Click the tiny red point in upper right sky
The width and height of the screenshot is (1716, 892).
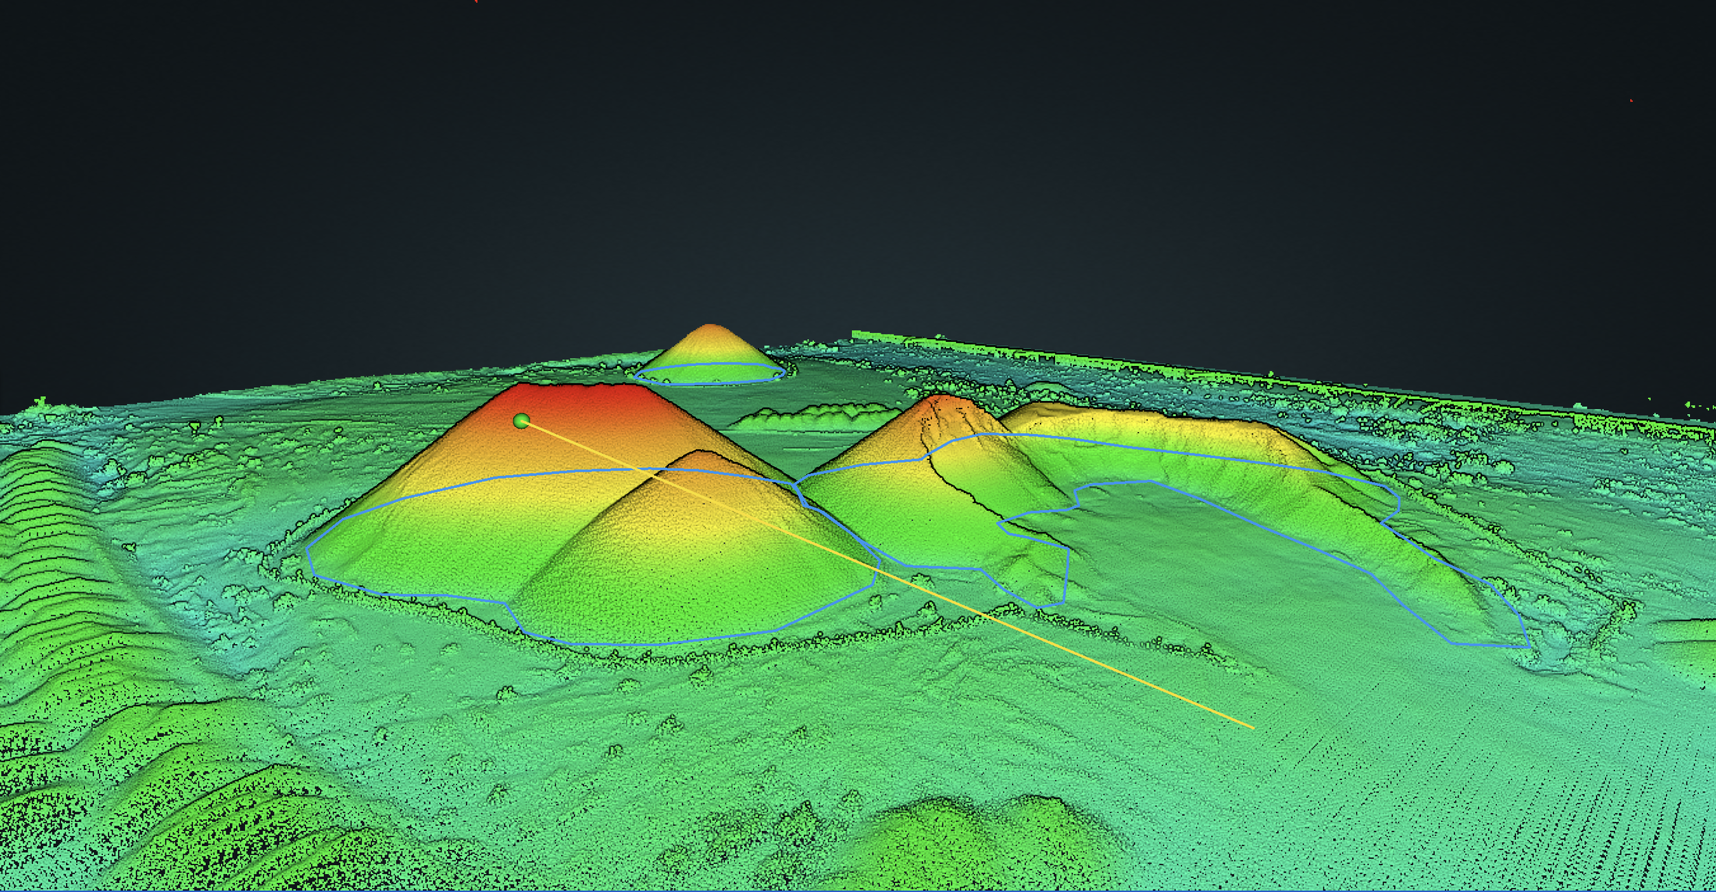pyautogui.click(x=1632, y=101)
